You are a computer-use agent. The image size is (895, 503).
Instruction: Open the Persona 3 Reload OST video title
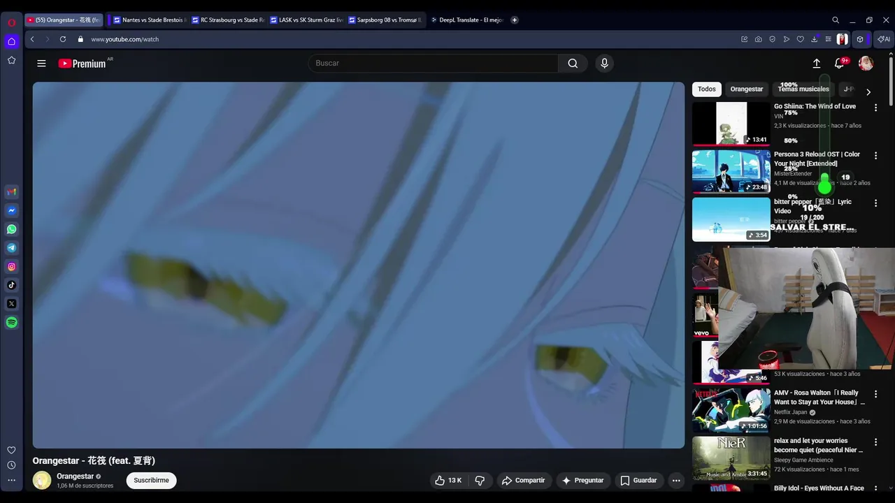(817, 159)
